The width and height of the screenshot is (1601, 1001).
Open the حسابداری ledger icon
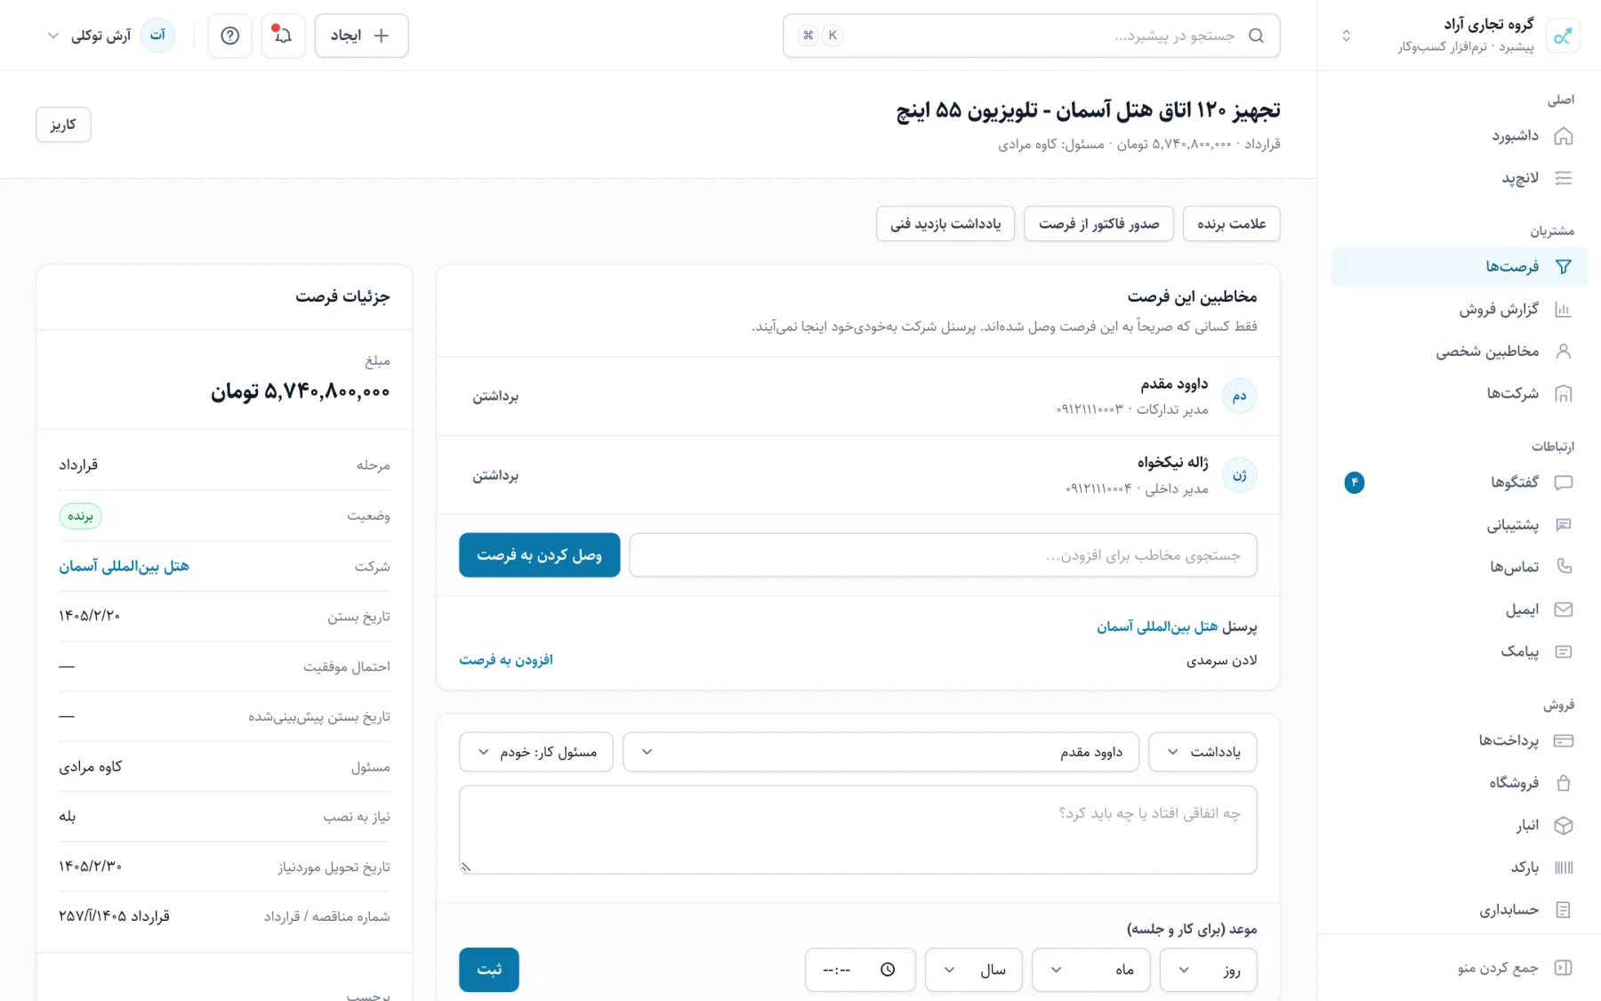coord(1563,909)
